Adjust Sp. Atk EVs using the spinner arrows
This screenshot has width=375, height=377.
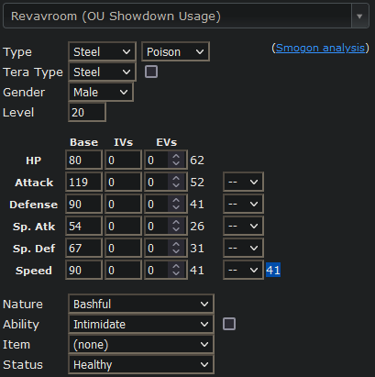pos(176,227)
